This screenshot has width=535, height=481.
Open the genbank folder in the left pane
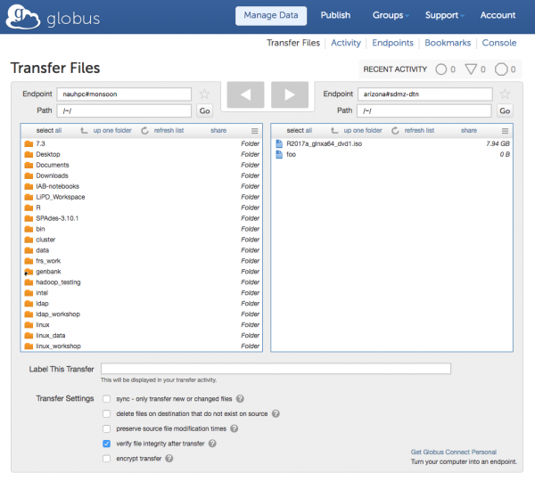pyautogui.click(x=48, y=272)
